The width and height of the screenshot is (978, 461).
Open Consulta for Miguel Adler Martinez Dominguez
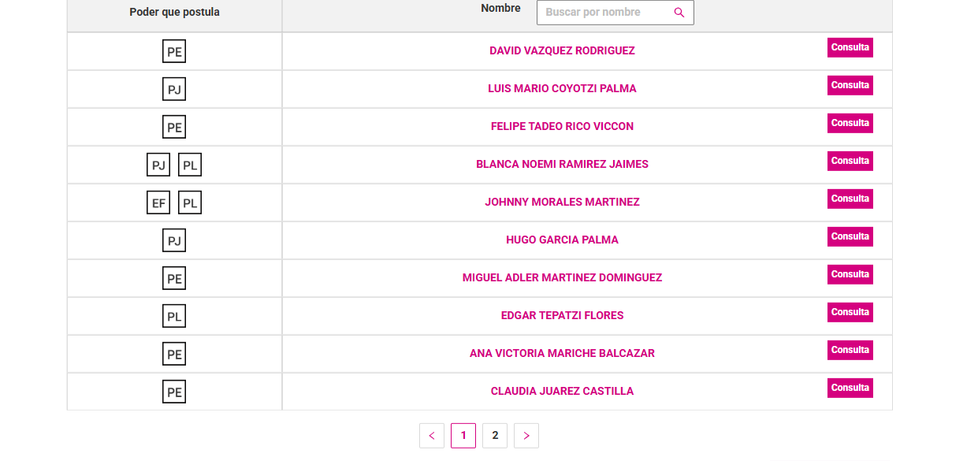click(x=850, y=274)
